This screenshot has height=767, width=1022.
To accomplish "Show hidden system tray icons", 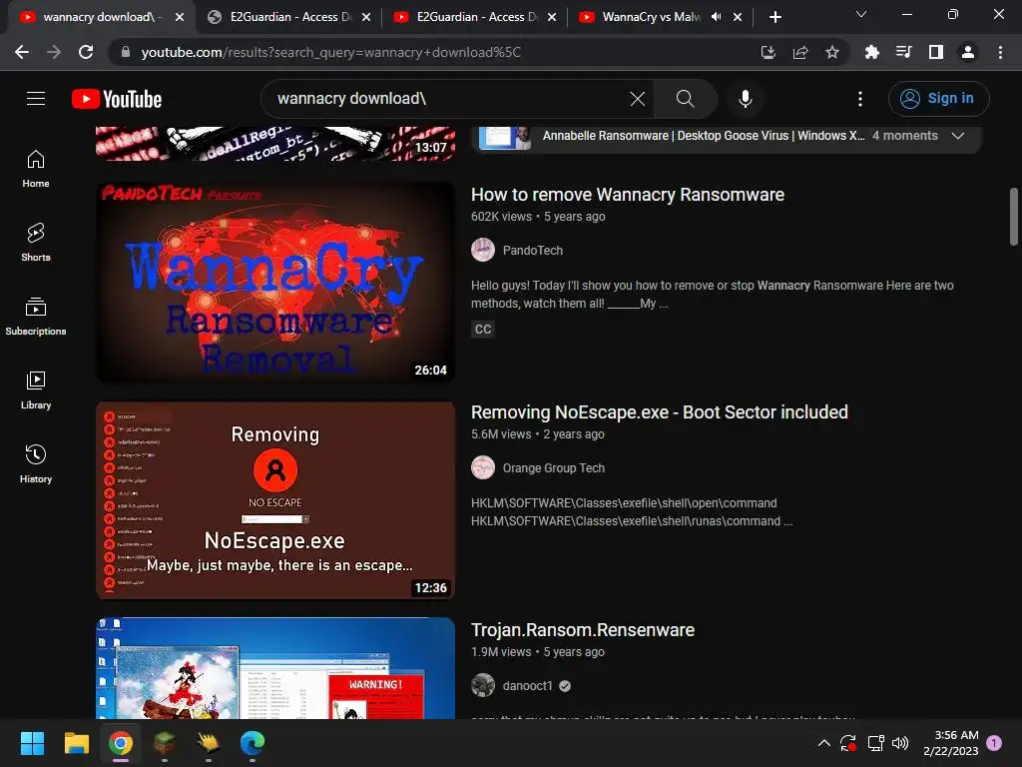I will coord(823,743).
